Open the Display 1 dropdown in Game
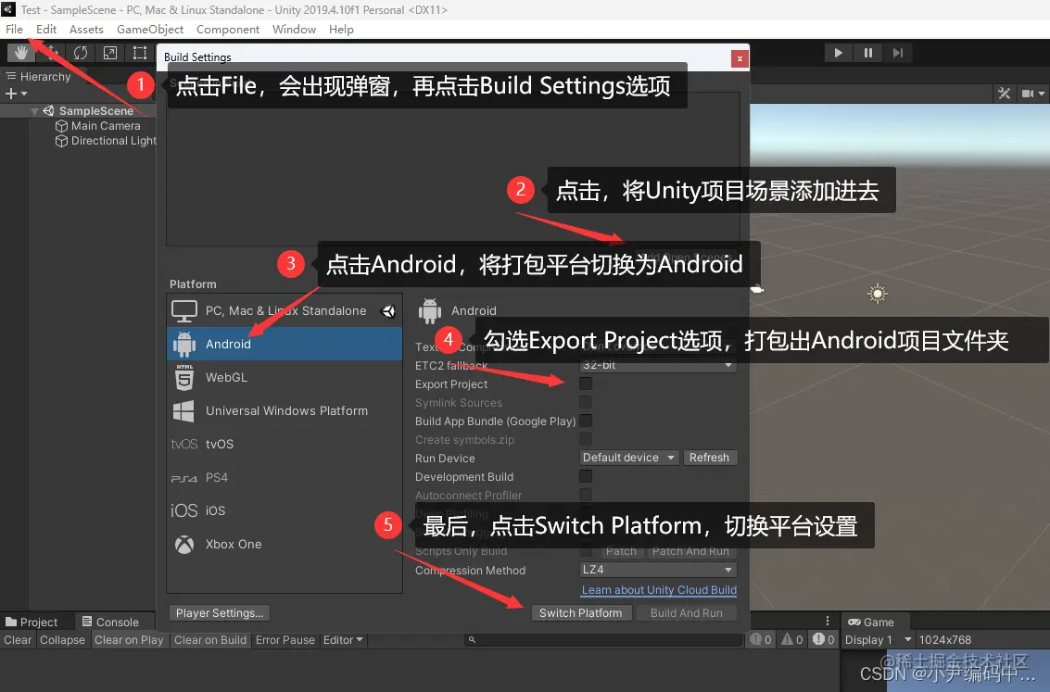The width and height of the screenshot is (1050, 692). (878, 640)
